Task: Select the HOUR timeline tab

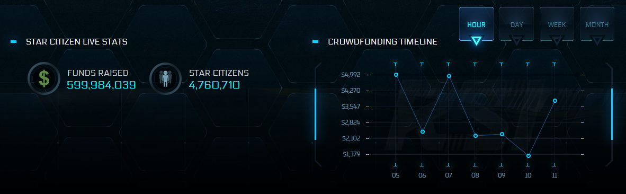Action: (476, 24)
